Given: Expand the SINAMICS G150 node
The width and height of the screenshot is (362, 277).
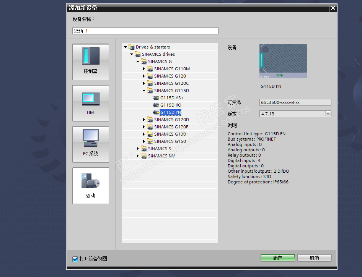Looking at the screenshot, I should (144, 141).
